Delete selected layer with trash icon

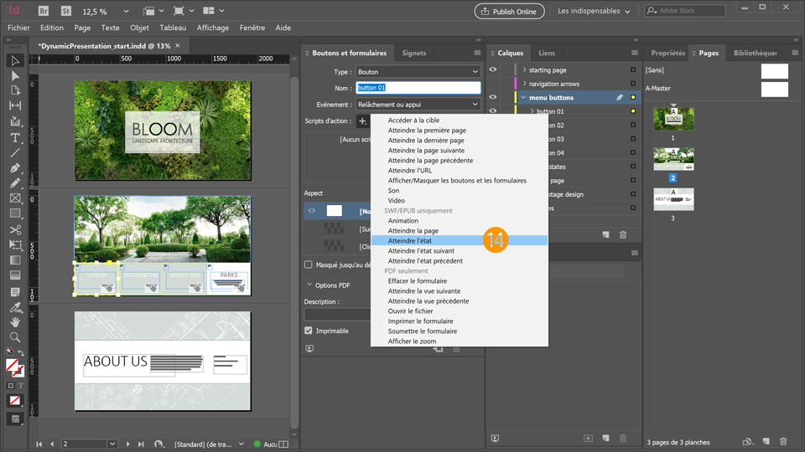[x=623, y=235]
